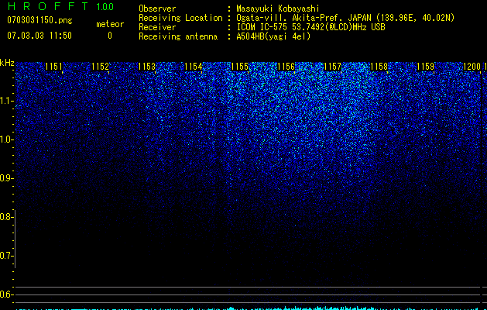The height and width of the screenshot is (310, 487).
Task: Click the 1157 time marker
Action: point(332,67)
